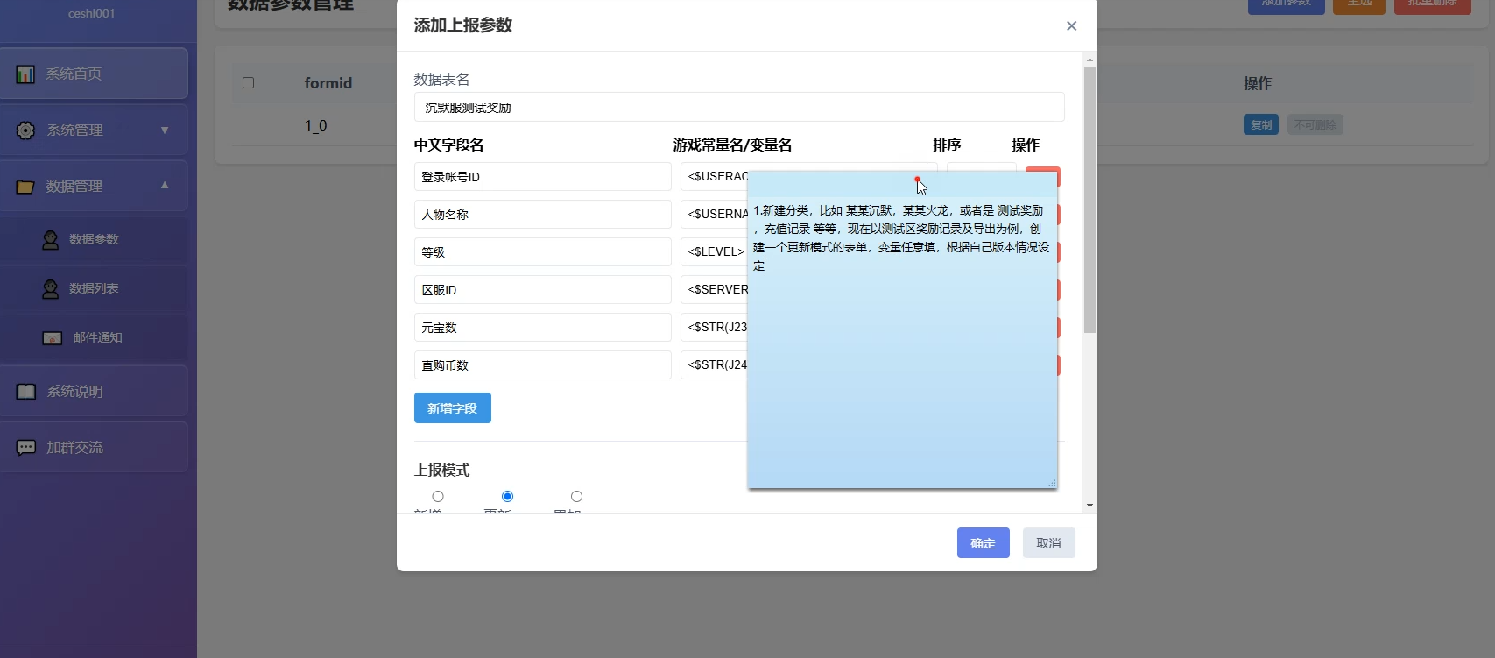Screen dimensions: 1495x658
Task: Go to the 数据列表 submenu page
Action: (x=94, y=288)
